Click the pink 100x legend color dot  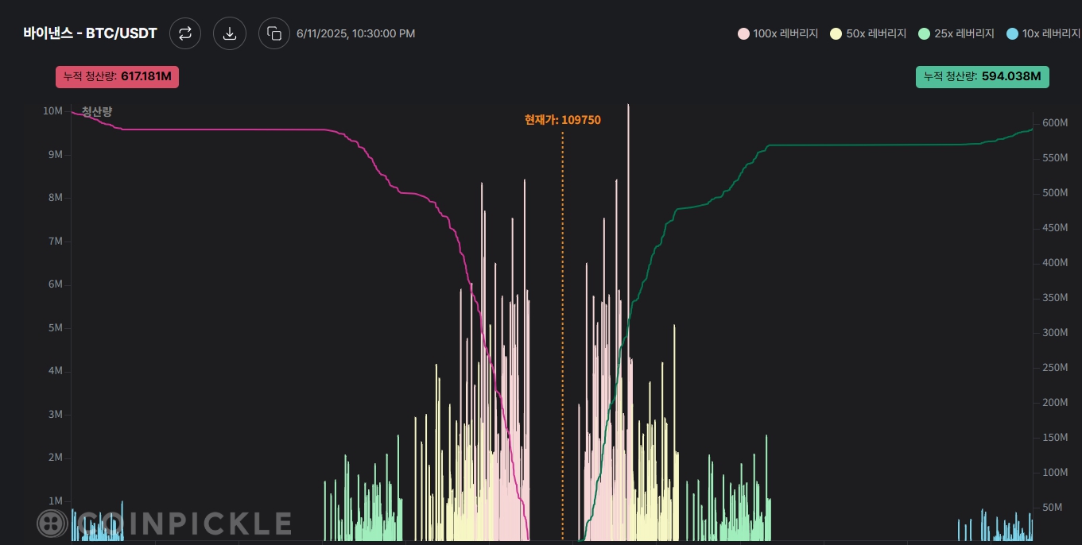(x=744, y=34)
